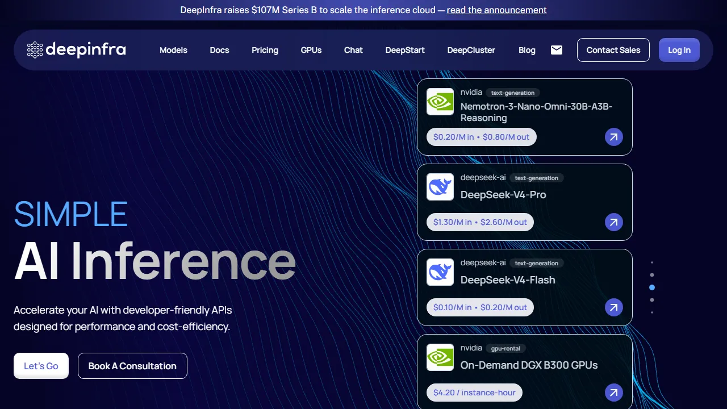Click the $0.20/M in • $0.80/M out price
Viewport: 727px width, 409px height.
pyautogui.click(x=482, y=137)
